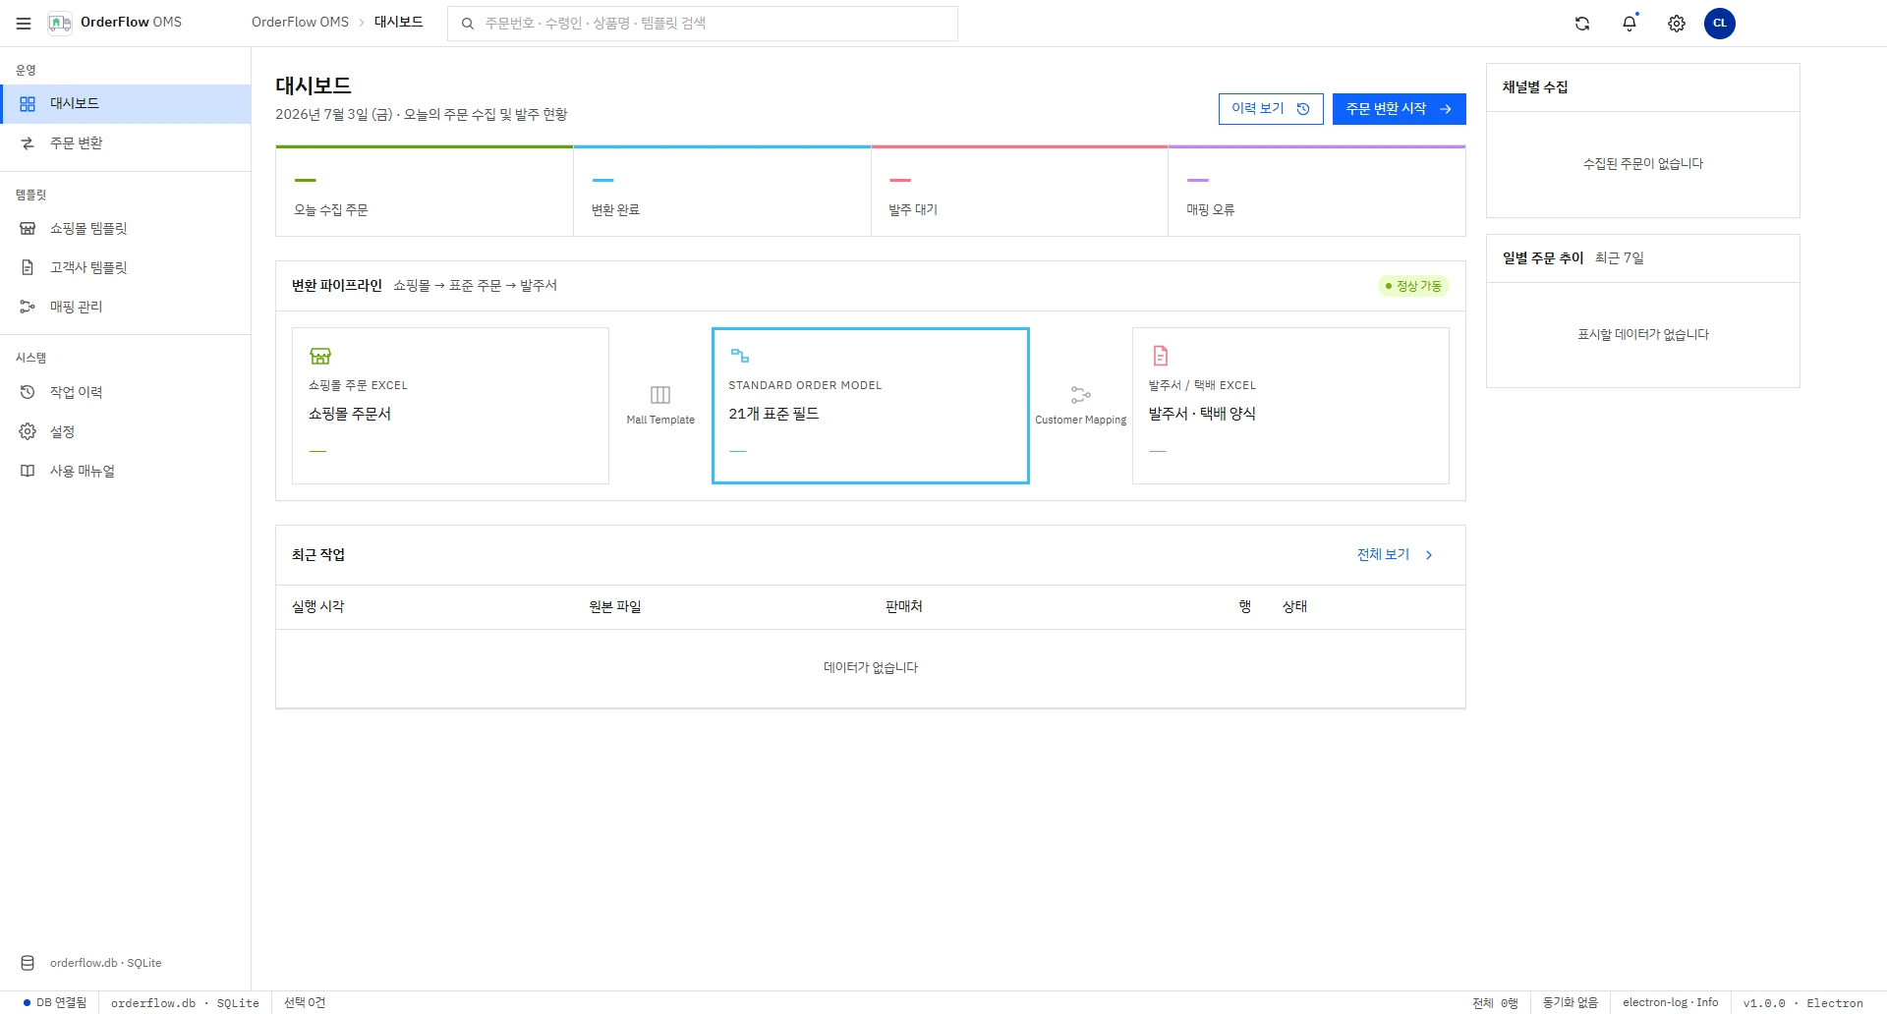The image size is (1887, 1014).
Task: Click the 설정 gear icon in sidebar
Action: (x=28, y=432)
